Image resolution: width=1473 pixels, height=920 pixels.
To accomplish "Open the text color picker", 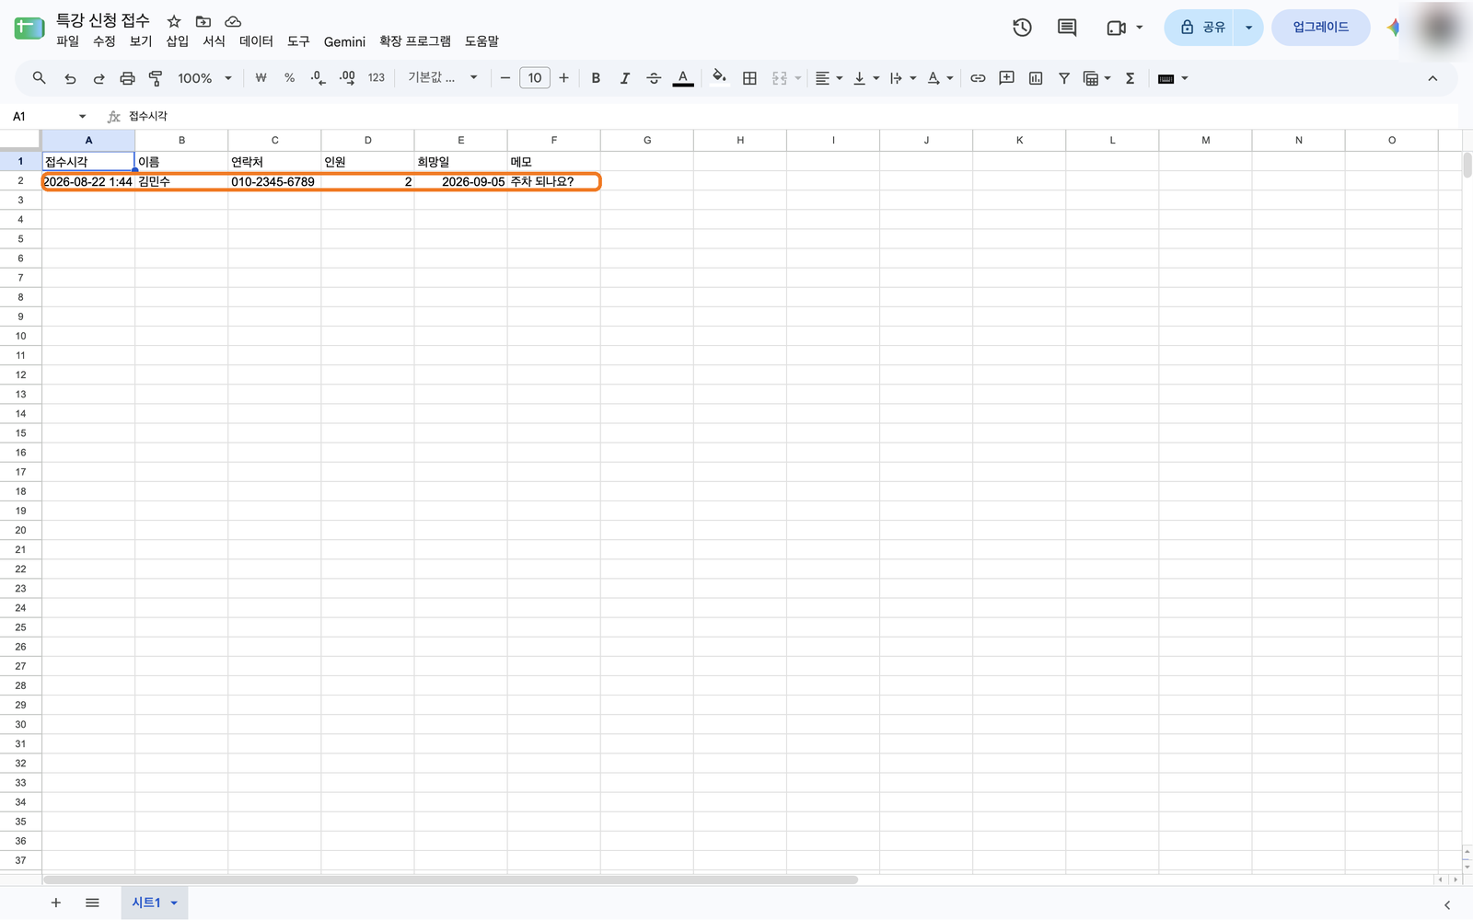I will tap(683, 78).
